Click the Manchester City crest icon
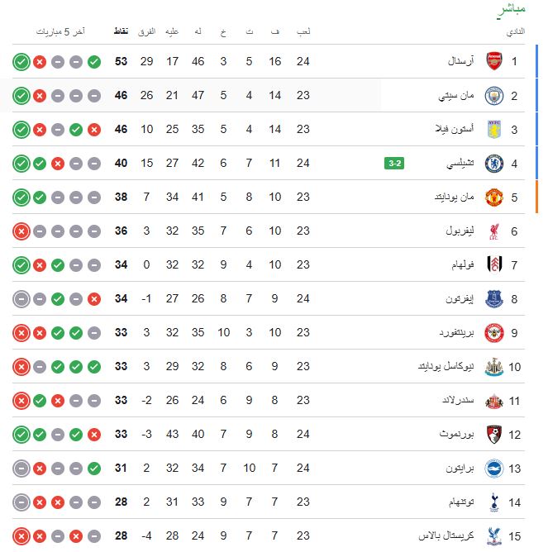Viewport: 548px width, 552px height. tap(493, 95)
